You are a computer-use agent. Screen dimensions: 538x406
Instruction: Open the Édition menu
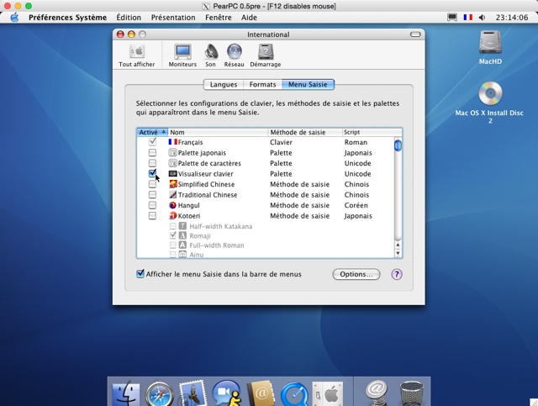[129, 17]
